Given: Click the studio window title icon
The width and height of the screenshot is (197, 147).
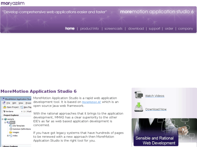Looking at the screenshot, I should click(3, 99).
